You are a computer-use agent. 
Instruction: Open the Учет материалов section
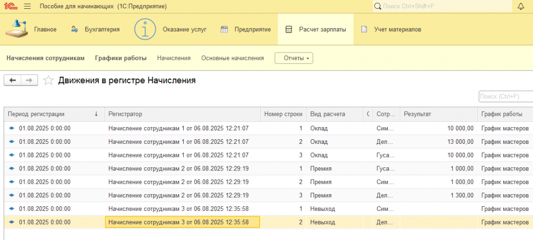coord(391,29)
